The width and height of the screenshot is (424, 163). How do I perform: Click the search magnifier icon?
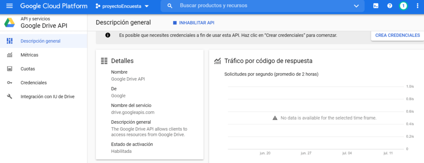170,6
